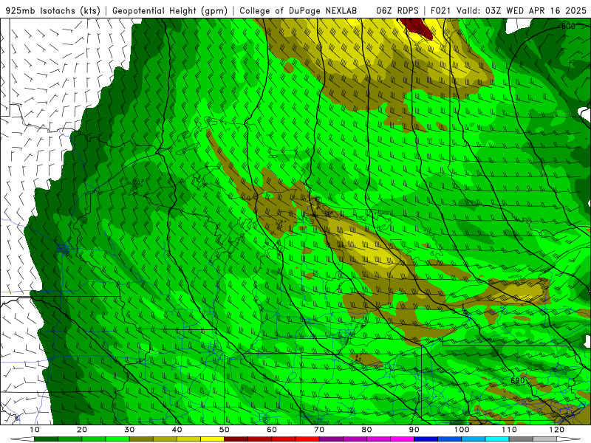Image resolution: width=591 pixels, height=443 pixels.
Task: Select the cyan swatch on the color bar
Action: 497,439
